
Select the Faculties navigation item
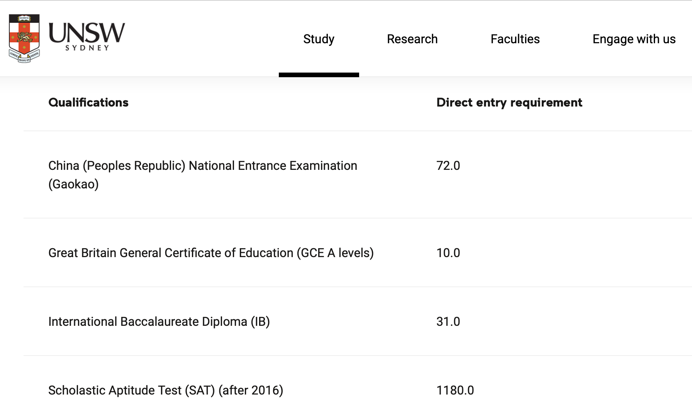coord(515,39)
